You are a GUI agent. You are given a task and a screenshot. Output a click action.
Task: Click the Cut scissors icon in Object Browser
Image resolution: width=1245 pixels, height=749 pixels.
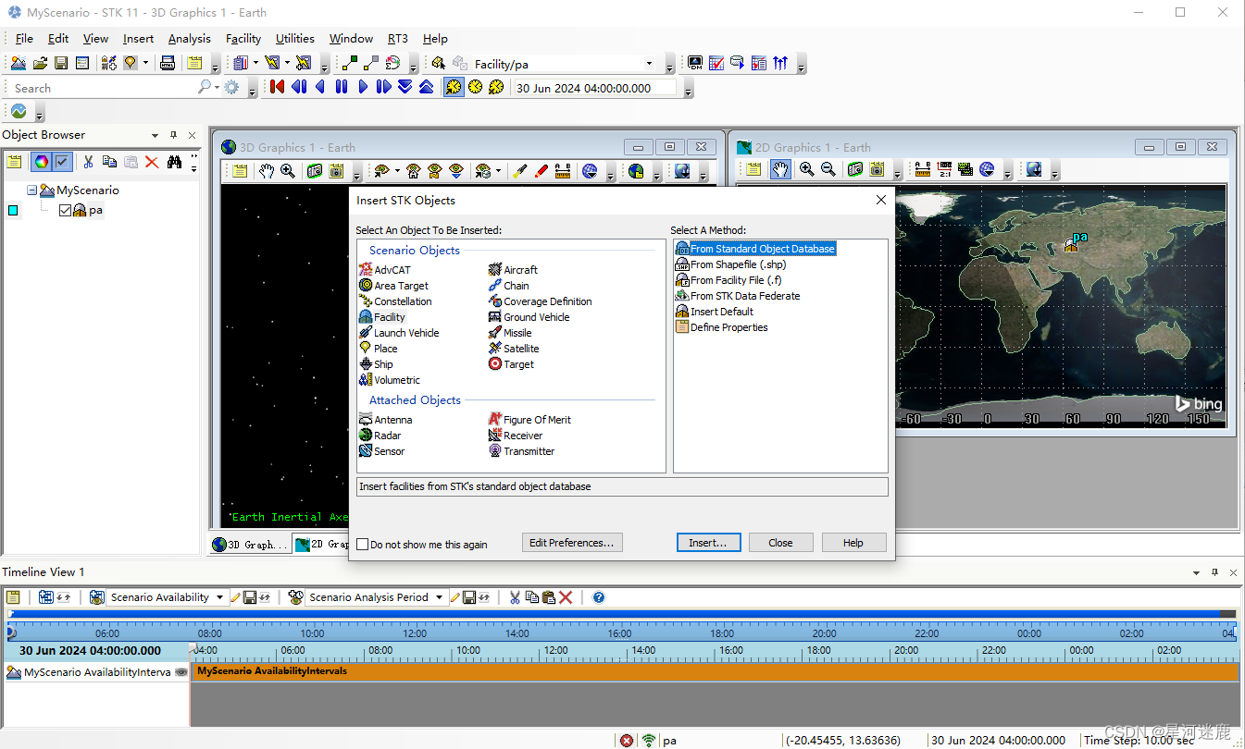[88, 162]
